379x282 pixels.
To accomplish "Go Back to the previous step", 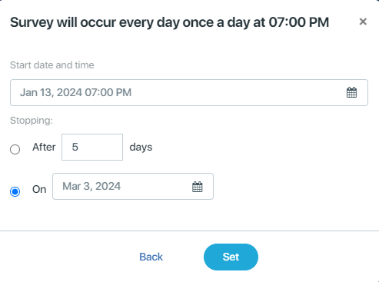I will click(151, 257).
